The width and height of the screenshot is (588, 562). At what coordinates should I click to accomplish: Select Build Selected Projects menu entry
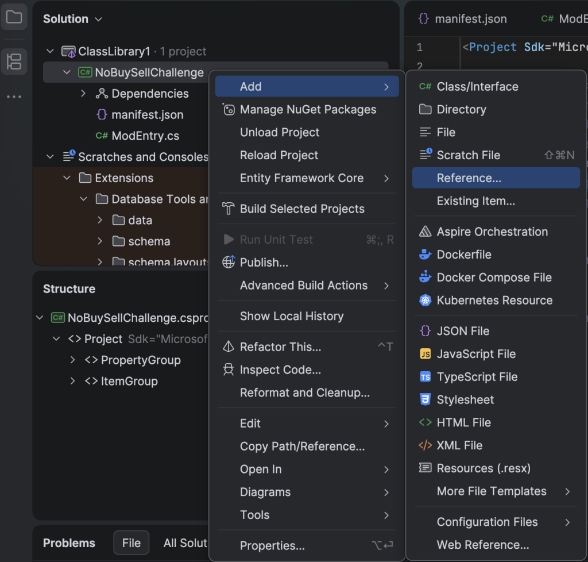(x=302, y=209)
